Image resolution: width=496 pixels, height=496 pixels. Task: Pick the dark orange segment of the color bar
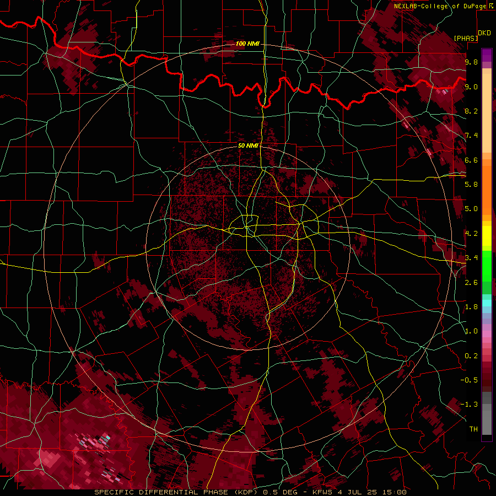487,190
